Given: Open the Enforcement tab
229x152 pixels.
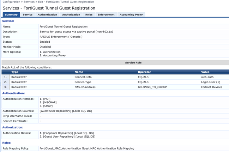Looking at the screenshot, I should (x=106, y=14).
